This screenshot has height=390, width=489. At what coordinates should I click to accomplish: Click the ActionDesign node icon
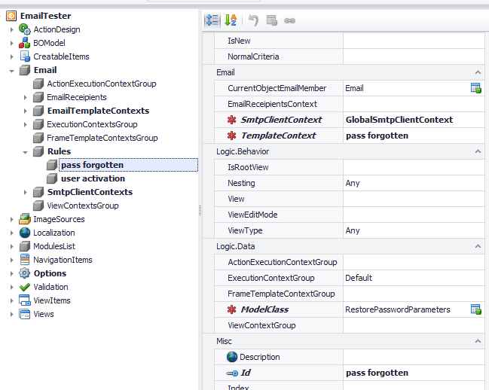click(x=25, y=29)
